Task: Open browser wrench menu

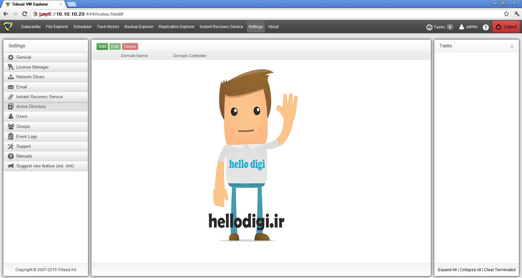Action: tap(517, 14)
